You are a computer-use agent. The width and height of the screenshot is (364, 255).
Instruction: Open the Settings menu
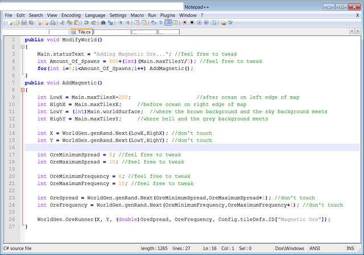118,15
